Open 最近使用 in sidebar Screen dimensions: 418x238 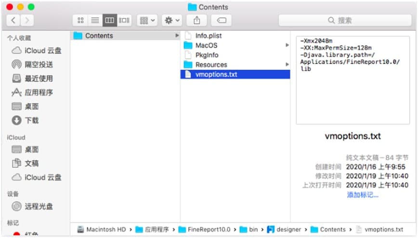tap(32, 78)
